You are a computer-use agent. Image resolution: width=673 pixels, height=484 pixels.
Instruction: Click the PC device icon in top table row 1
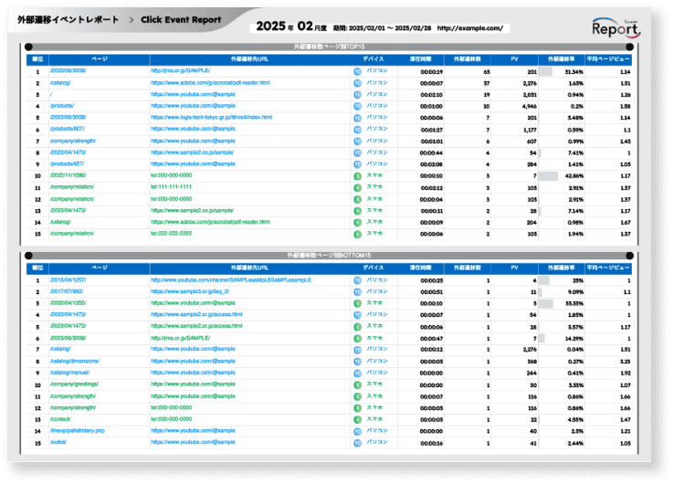click(358, 70)
